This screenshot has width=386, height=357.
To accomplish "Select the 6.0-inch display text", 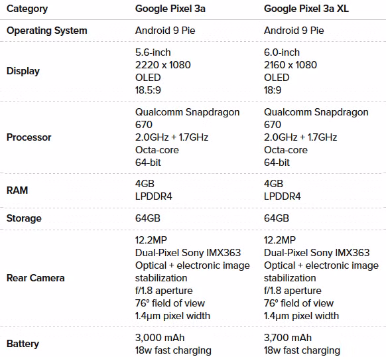I will tap(282, 52).
